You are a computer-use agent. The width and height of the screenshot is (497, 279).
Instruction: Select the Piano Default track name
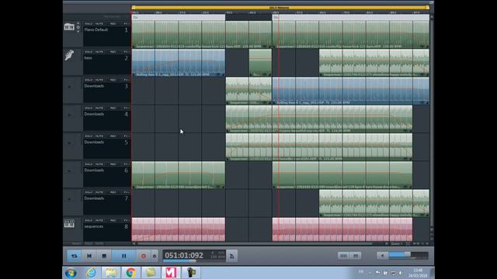click(x=96, y=29)
